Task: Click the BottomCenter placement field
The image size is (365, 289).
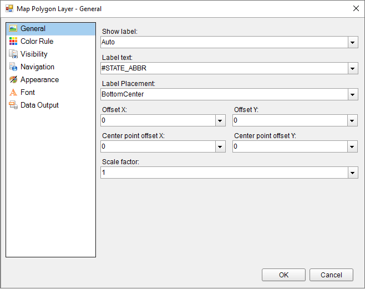Action: pyautogui.click(x=225, y=94)
